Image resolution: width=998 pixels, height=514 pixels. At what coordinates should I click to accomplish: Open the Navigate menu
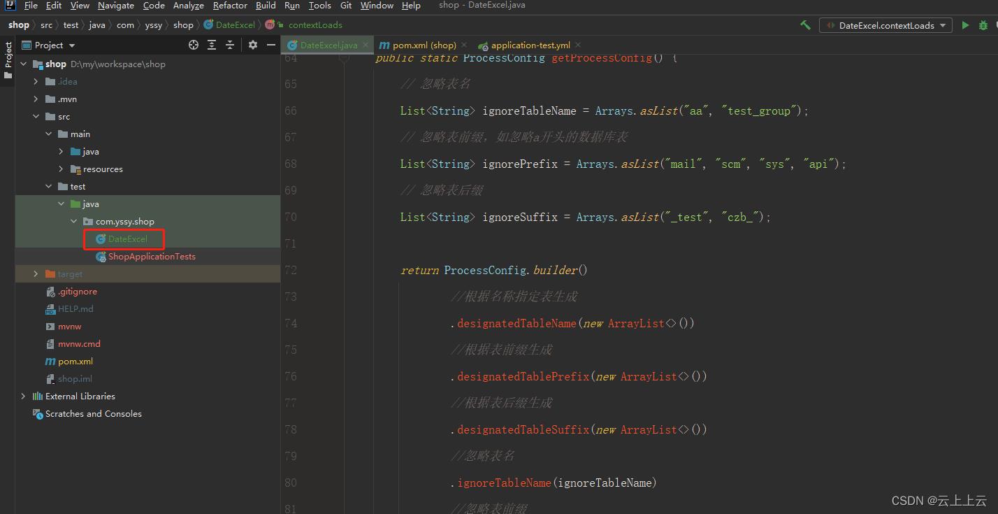(x=116, y=6)
